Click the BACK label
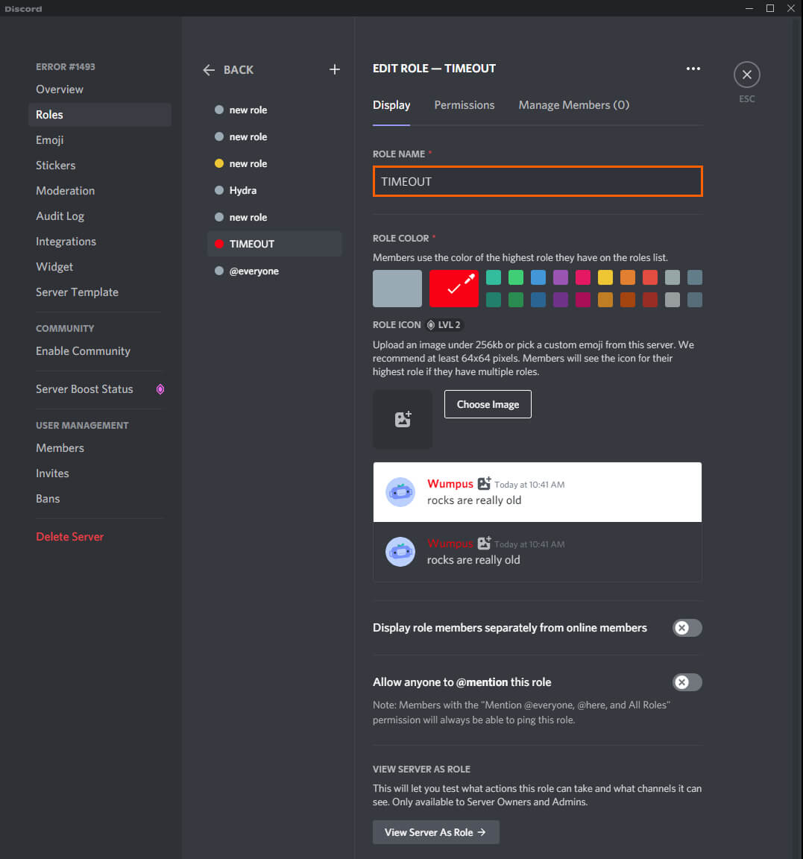 click(239, 70)
